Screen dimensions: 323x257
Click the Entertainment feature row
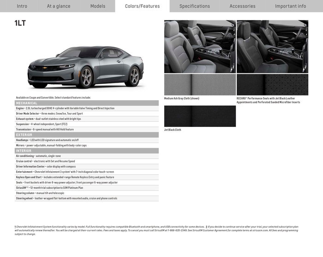87,172
